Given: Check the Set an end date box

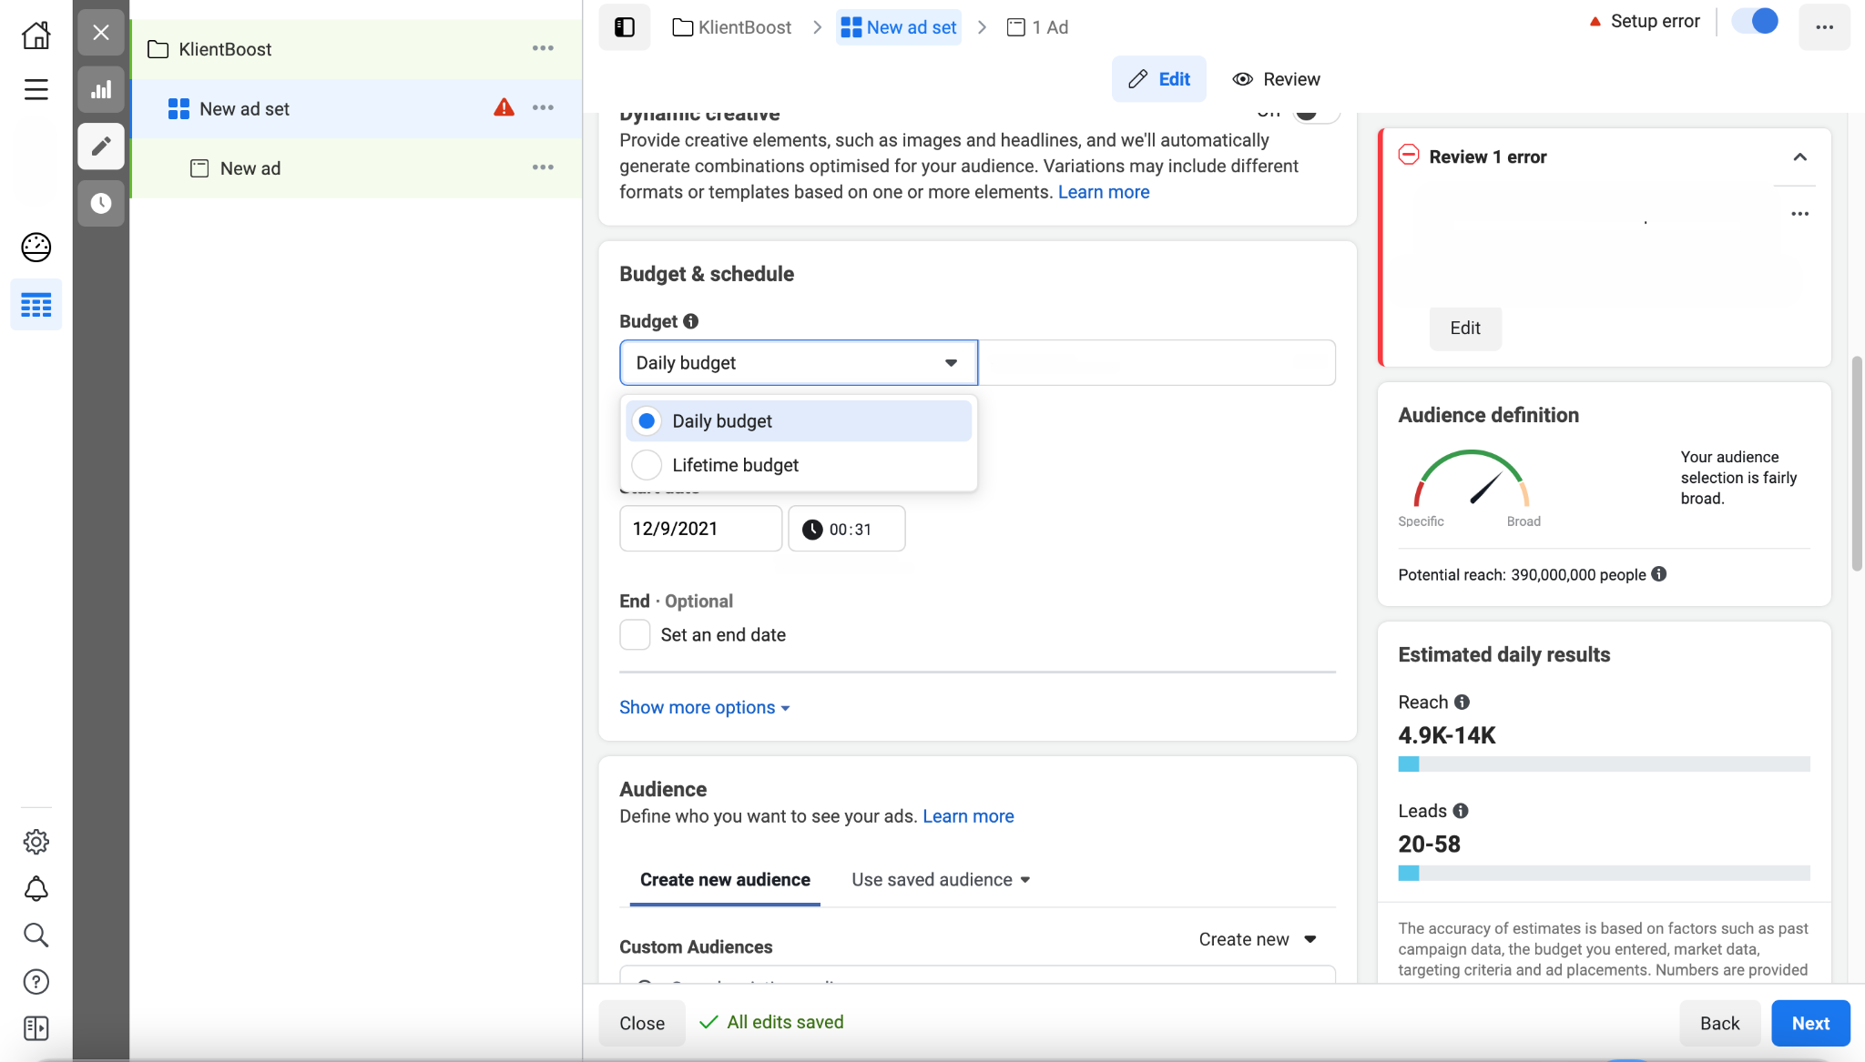Looking at the screenshot, I should [x=635, y=635].
